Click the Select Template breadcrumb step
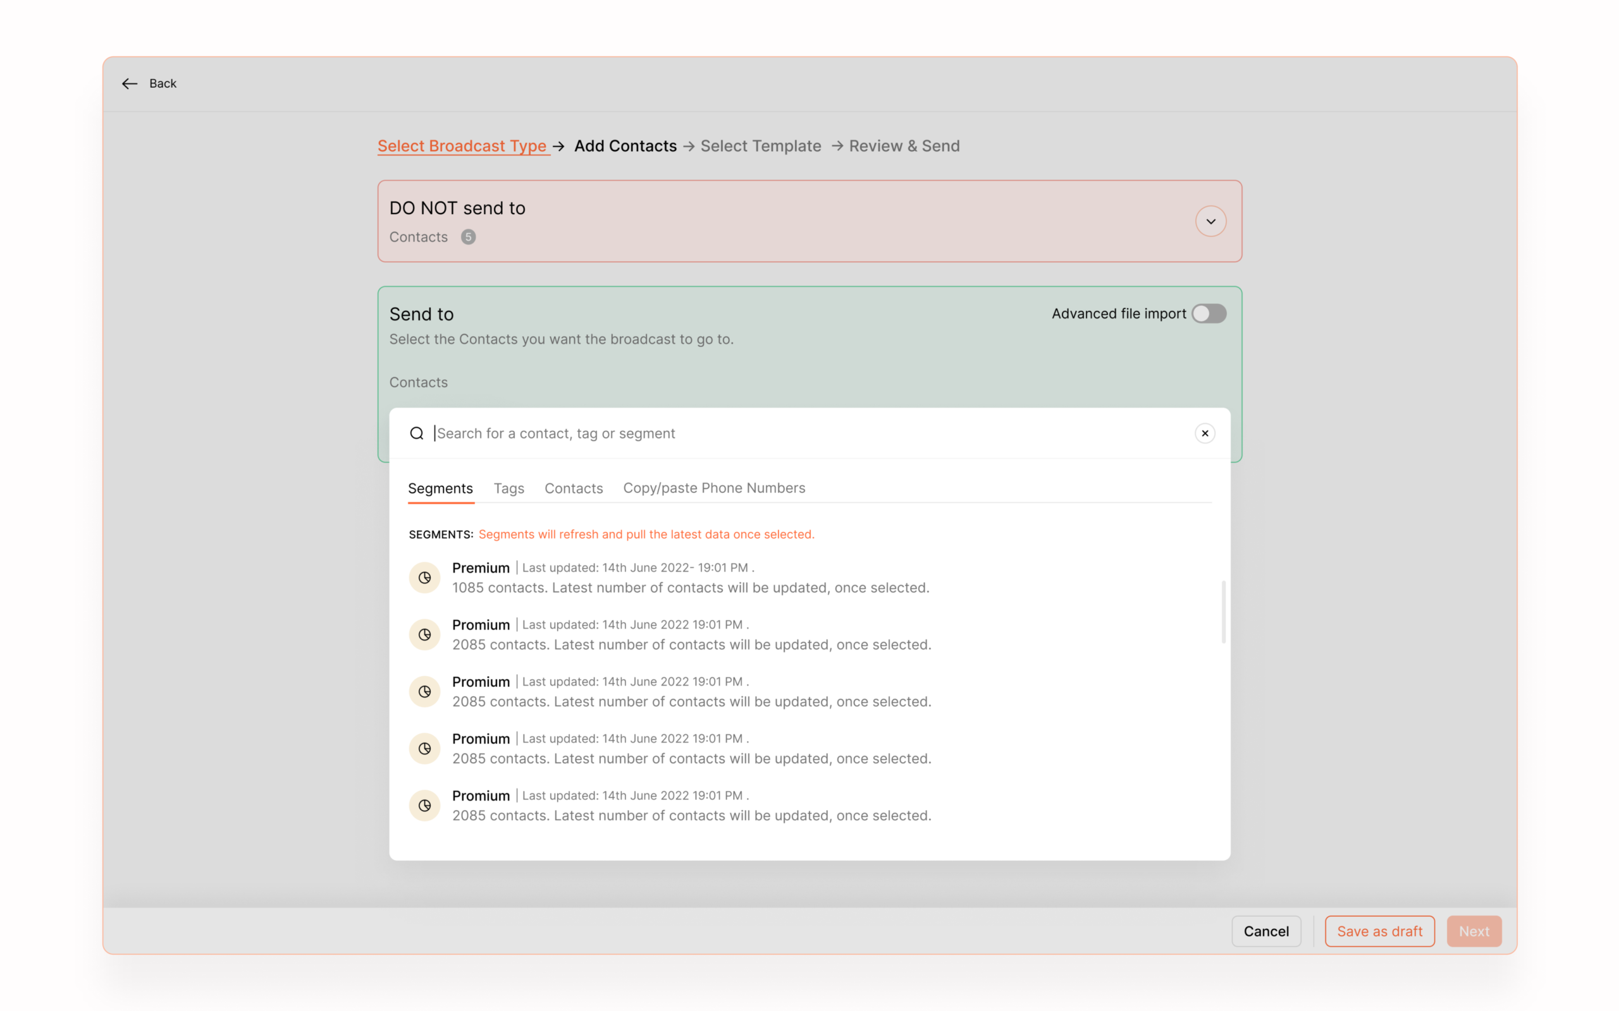 tap(761, 146)
